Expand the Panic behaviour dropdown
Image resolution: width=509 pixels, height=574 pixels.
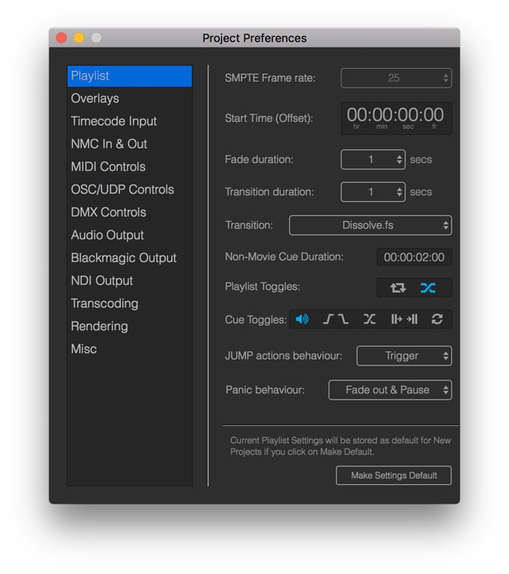(x=389, y=390)
